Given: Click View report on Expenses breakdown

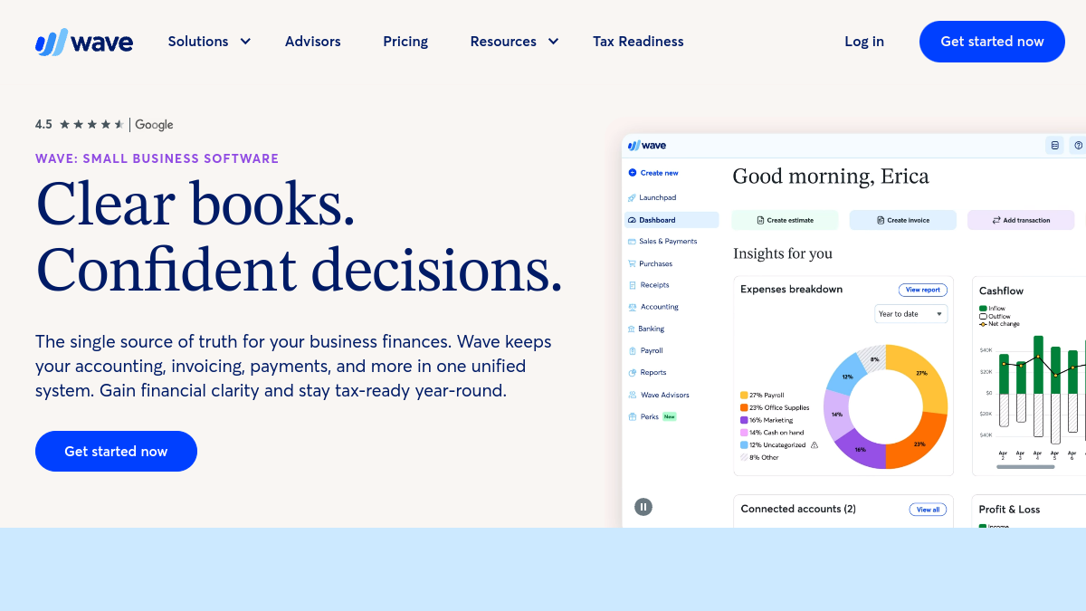Looking at the screenshot, I should (923, 290).
